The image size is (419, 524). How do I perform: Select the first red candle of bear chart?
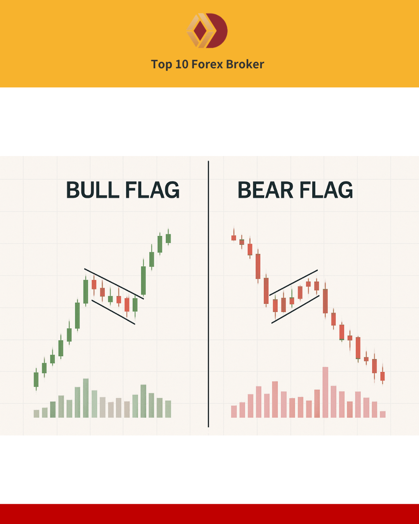pos(234,238)
